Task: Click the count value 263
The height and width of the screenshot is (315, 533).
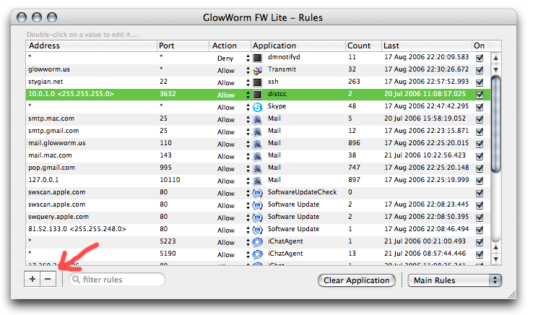Action: 354,82
